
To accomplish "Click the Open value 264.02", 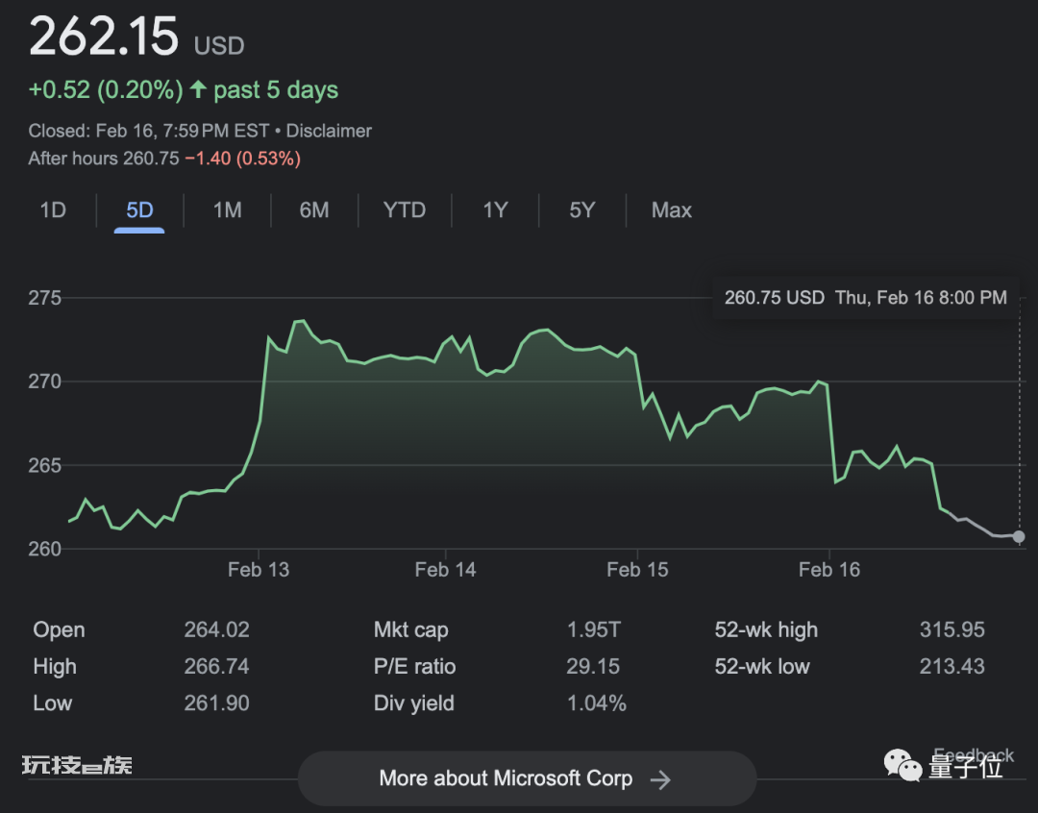I will point(216,628).
